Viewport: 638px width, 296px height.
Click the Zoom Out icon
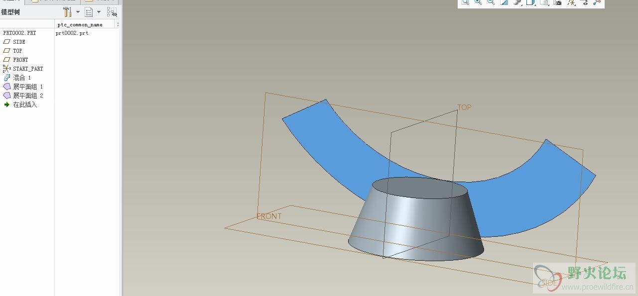491,2
